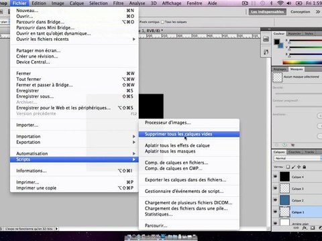Image resolution: width=322 pixels, height=241 pixels.
Task: Hide the Calque 4 layer via eye icon
Action: coord(275,177)
